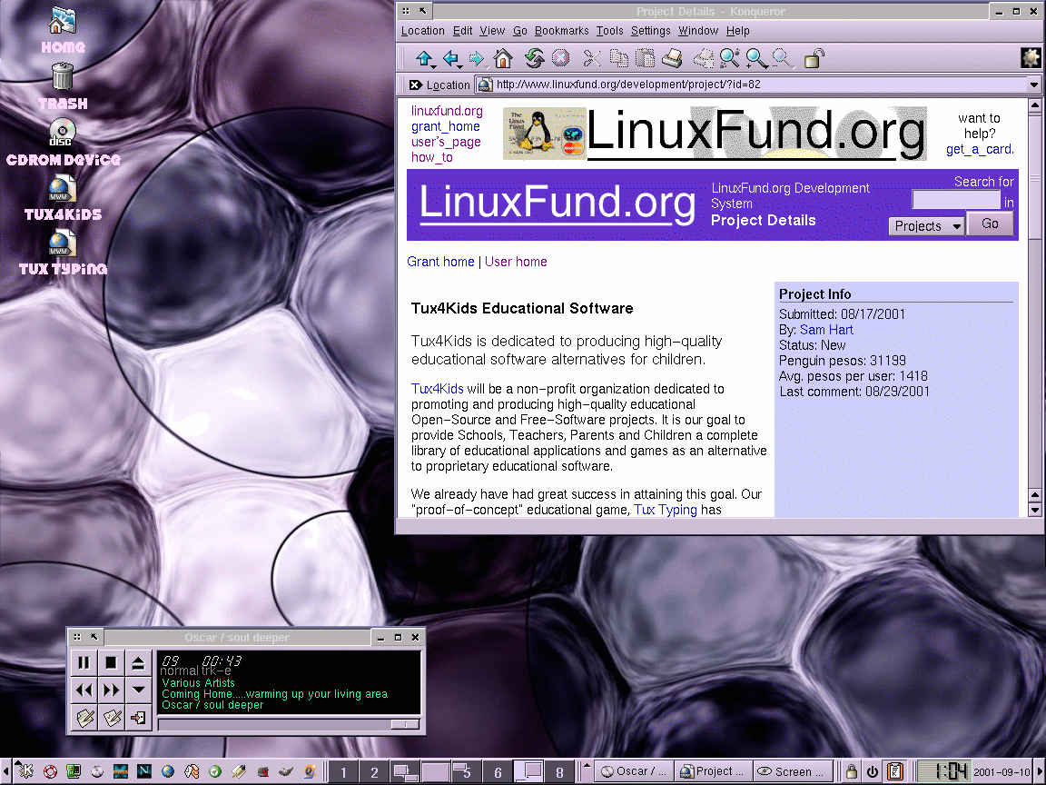The width and height of the screenshot is (1046, 785).
Task: Open the Projects search dropdown
Action: pos(926,226)
